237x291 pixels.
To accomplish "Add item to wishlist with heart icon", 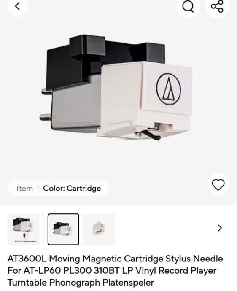I will (218, 184).
